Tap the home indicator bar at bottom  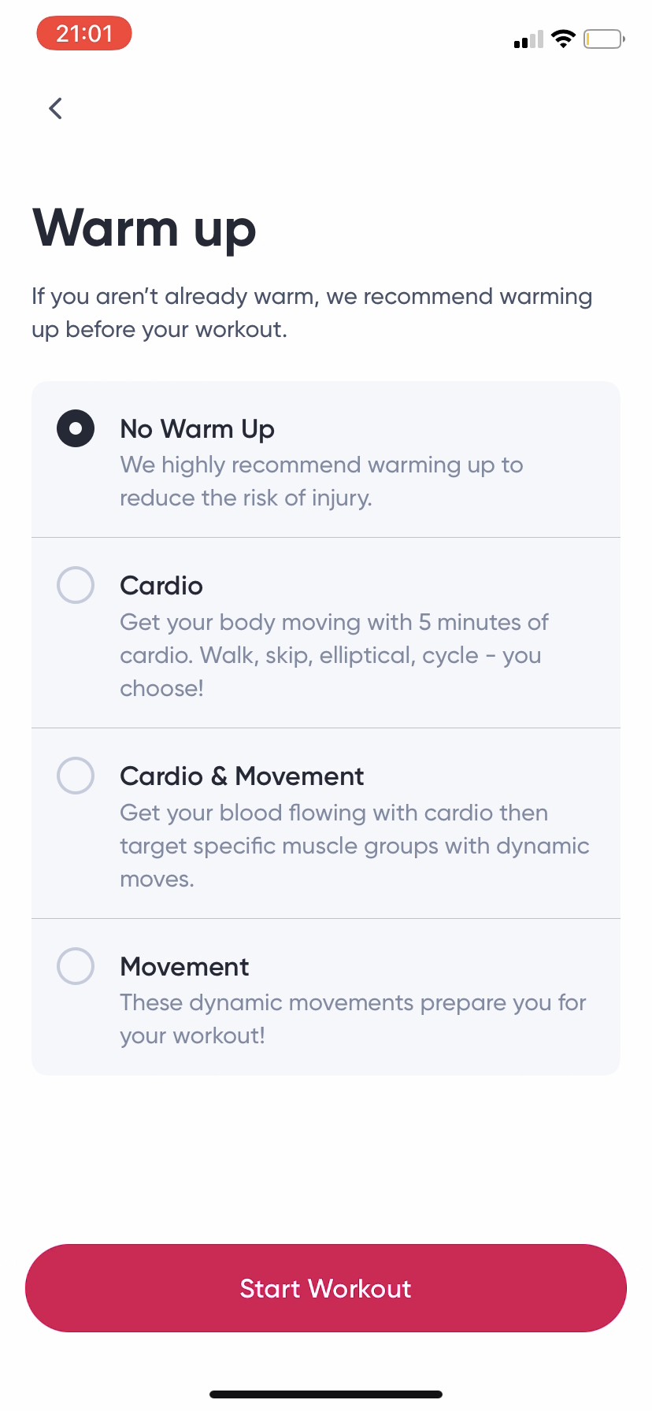tap(325, 1393)
